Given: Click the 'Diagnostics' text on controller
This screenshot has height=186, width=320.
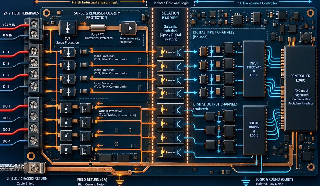Looking at the screenshot, I should pyautogui.click(x=301, y=95).
